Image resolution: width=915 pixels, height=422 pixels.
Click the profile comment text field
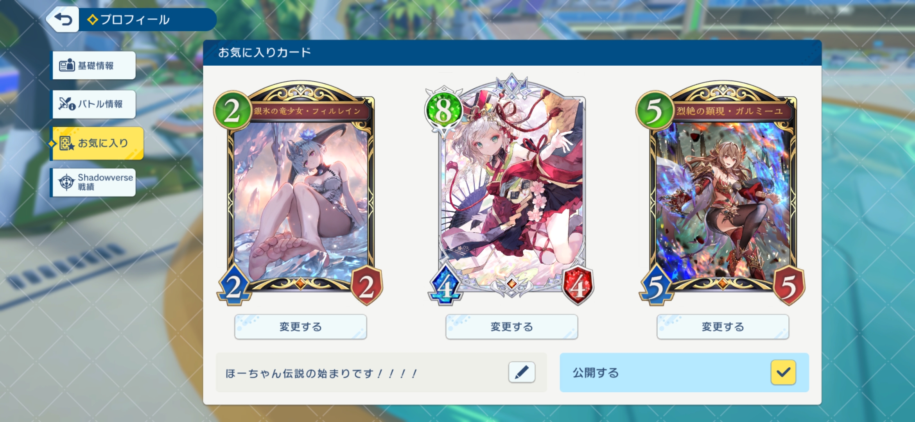pos(381,373)
